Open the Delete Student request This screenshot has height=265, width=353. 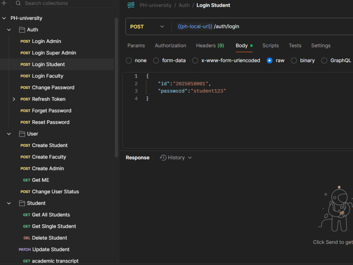pos(45,238)
